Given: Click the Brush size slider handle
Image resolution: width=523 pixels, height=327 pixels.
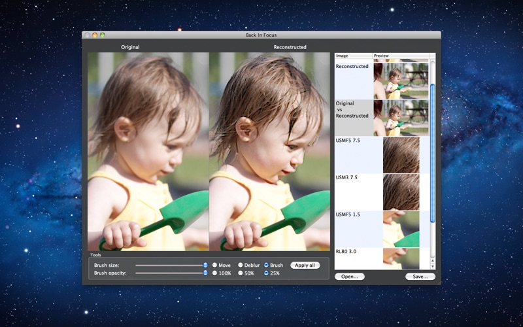Looking at the screenshot, I should pyautogui.click(x=205, y=265).
